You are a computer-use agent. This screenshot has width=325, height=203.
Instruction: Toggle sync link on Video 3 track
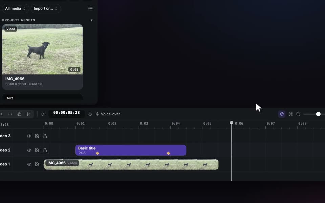[37, 136]
